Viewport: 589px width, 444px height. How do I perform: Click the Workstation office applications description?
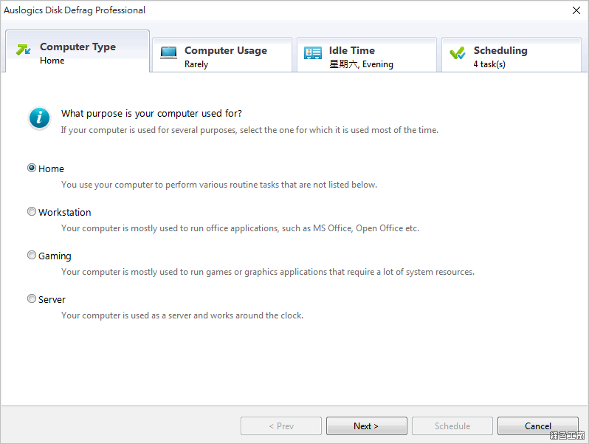coord(240,228)
